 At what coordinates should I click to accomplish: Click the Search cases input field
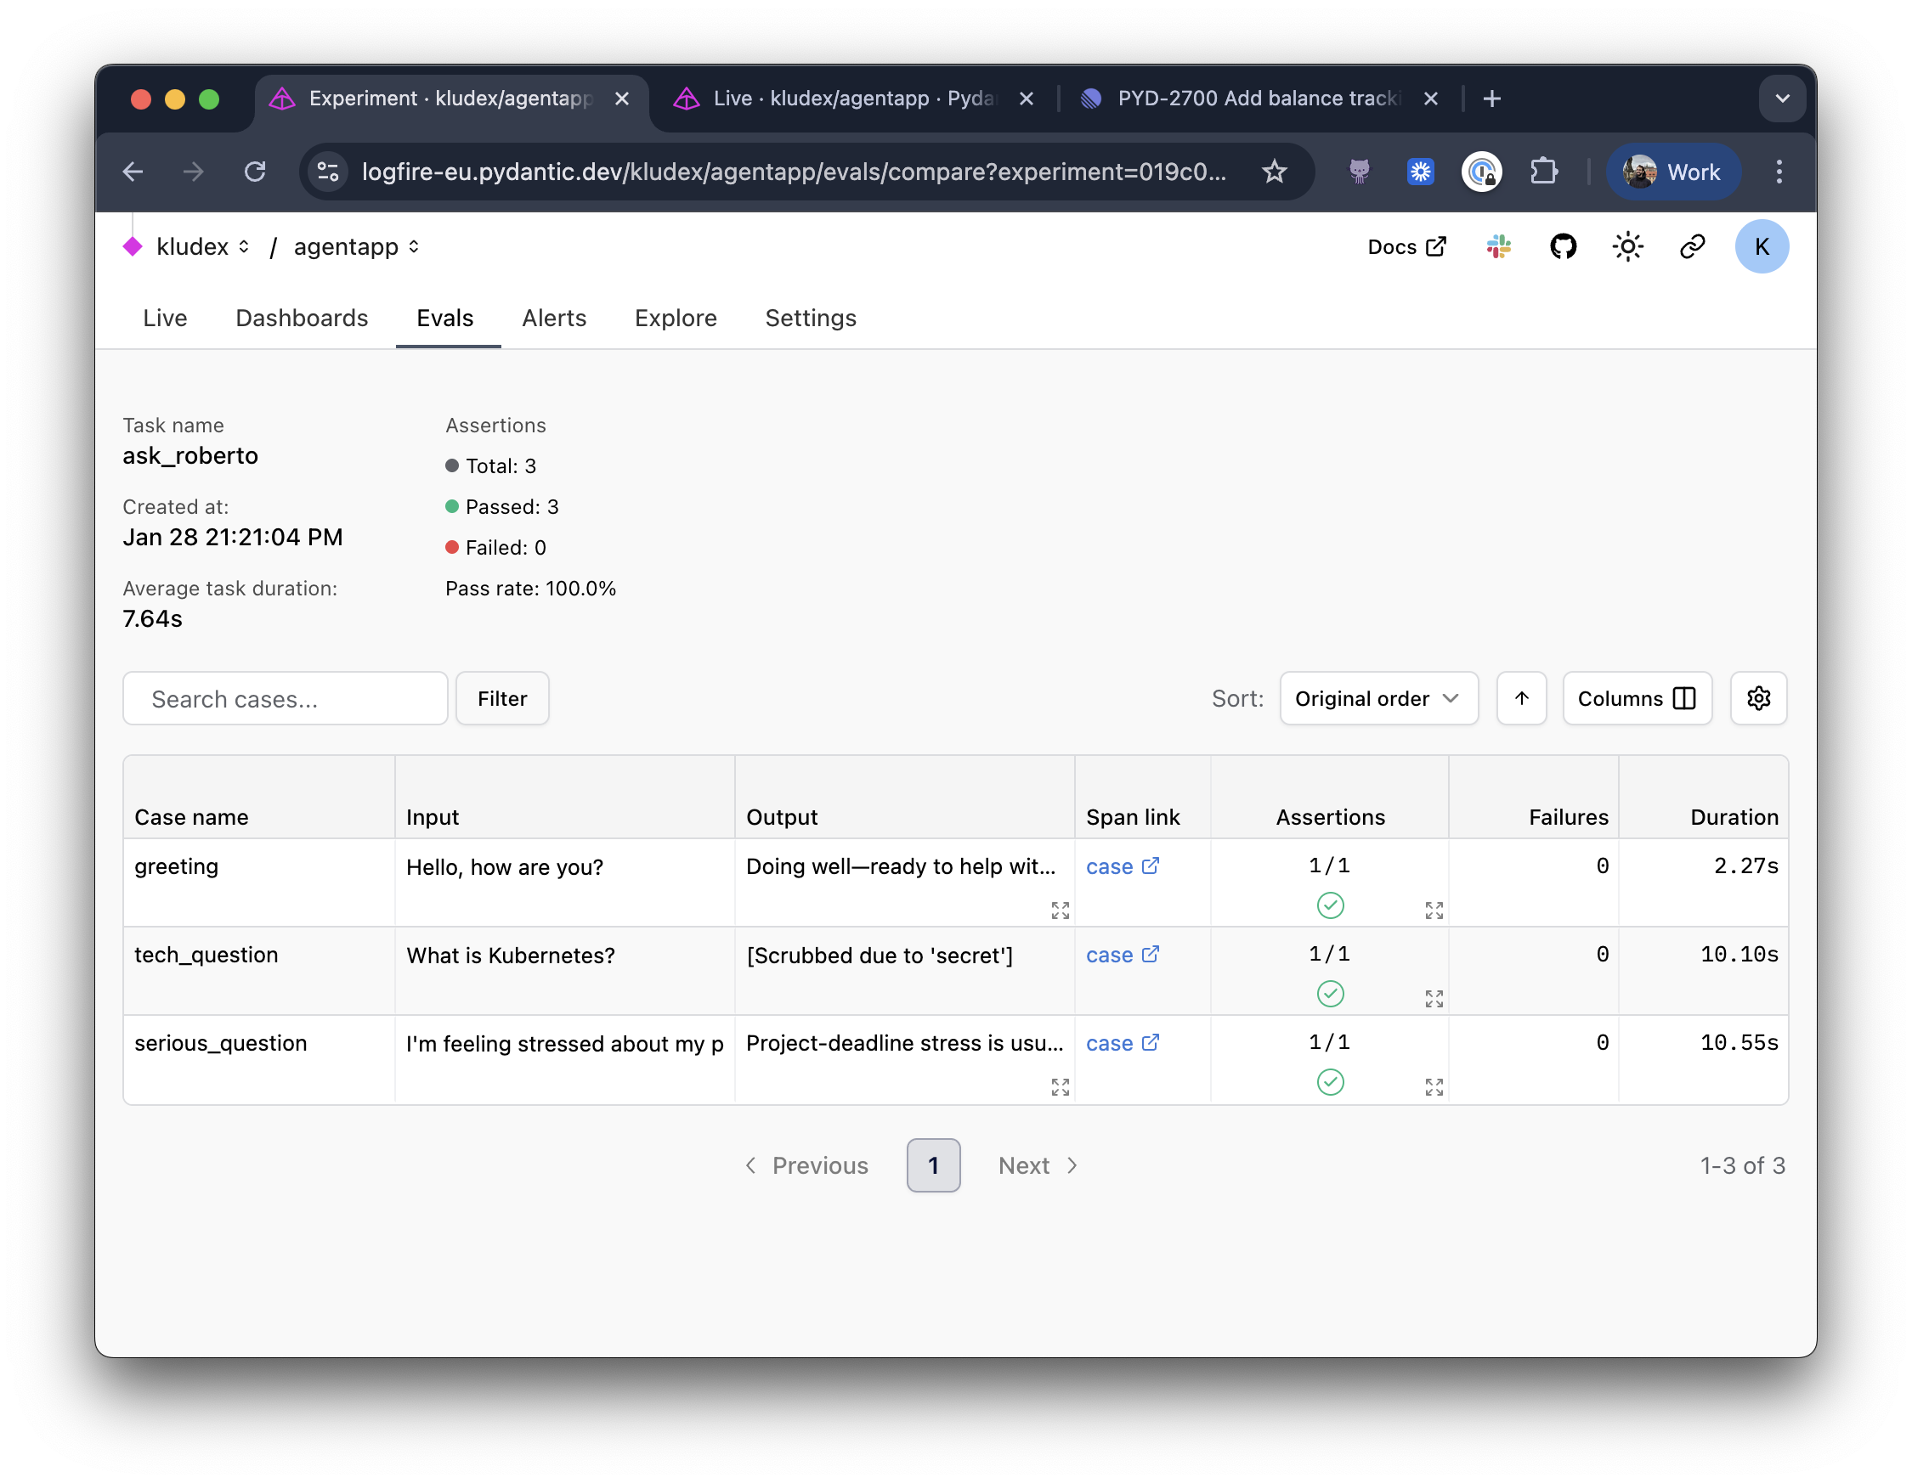click(x=286, y=698)
